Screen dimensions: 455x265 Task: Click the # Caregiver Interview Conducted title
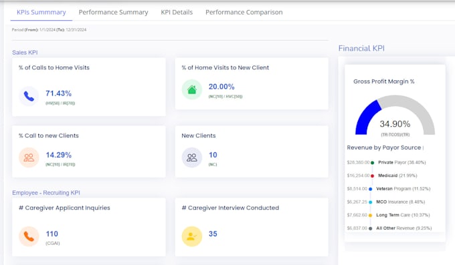pyautogui.click(x=230, y=208)
